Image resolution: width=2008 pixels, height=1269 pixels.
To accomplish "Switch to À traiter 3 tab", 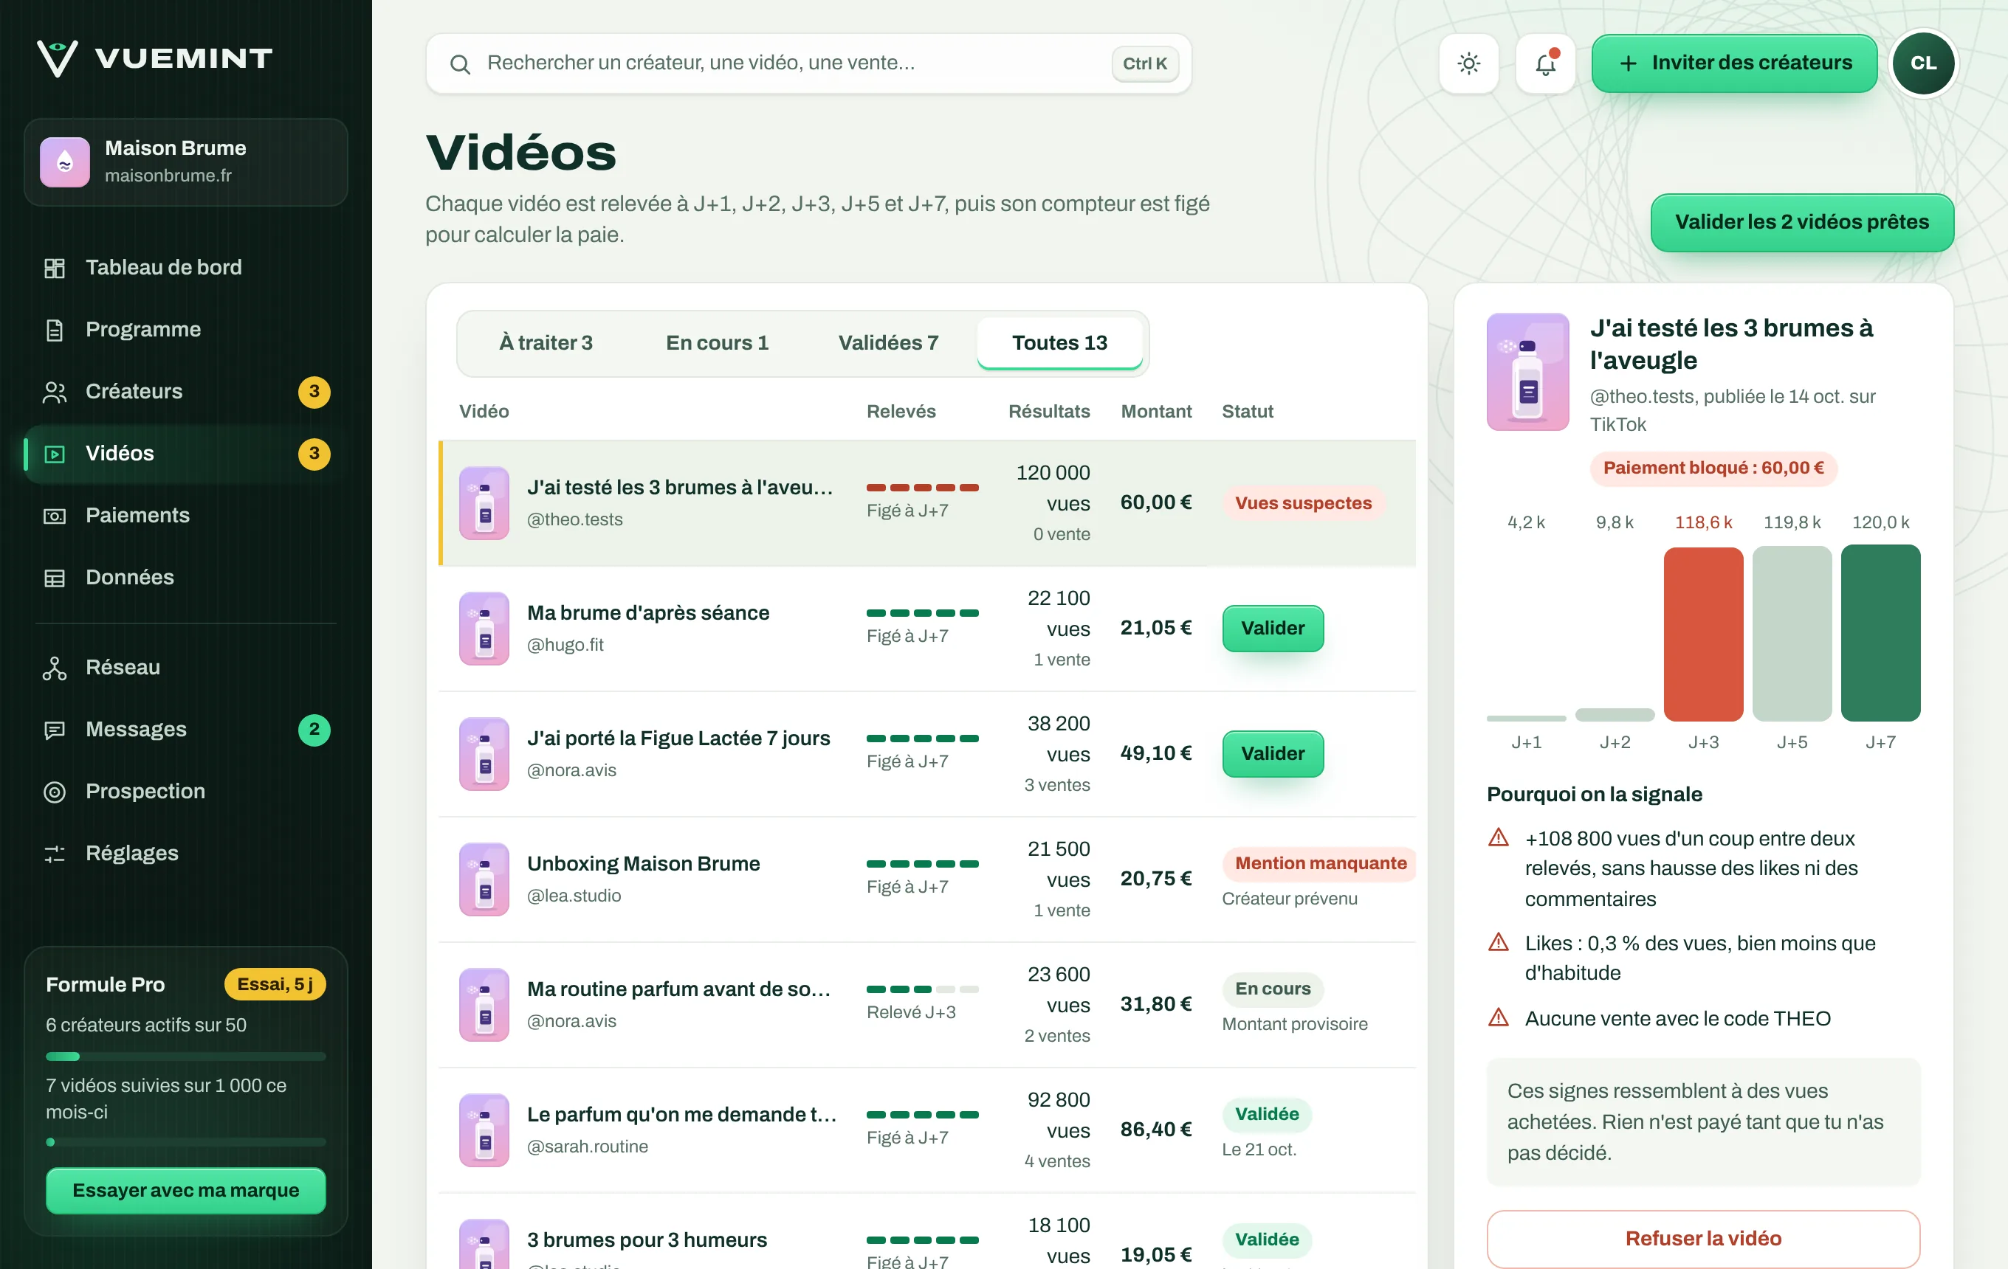I will click(546, 342).
